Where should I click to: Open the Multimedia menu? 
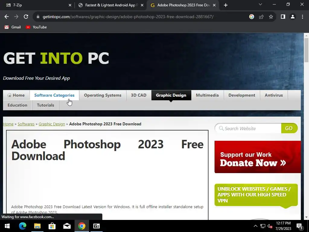pyautogui.click(x=207, y=95)
